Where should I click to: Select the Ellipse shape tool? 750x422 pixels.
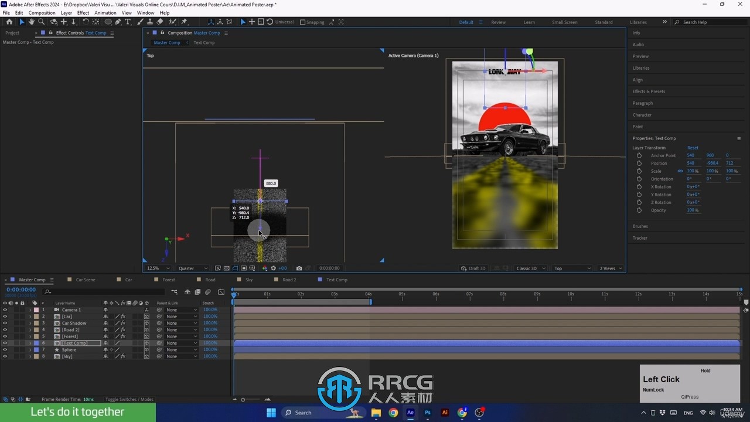tap(108, 22)
